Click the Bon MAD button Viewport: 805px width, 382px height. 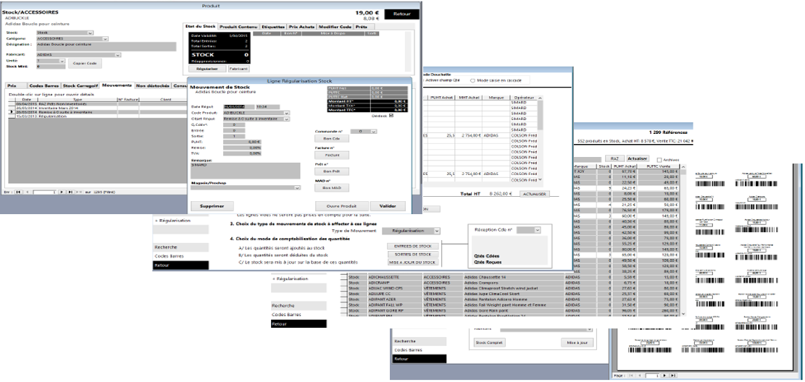(332, 187)
